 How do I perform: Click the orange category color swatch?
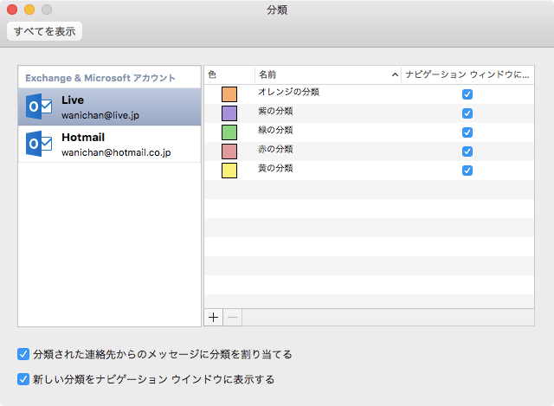pos(229,94)
